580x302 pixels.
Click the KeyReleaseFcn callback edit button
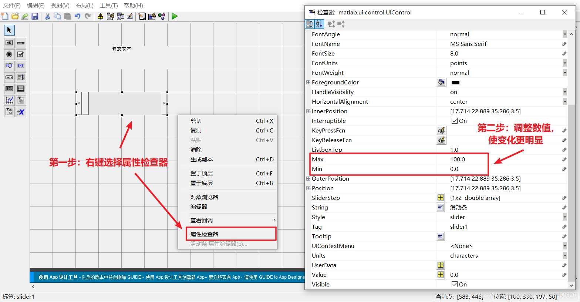[x=441, y=140]
